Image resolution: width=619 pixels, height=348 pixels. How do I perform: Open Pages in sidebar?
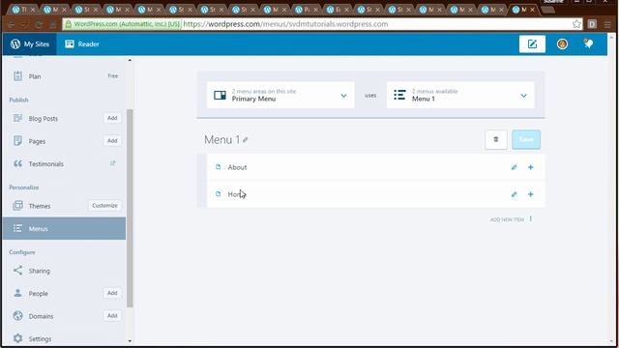point(37,141)
